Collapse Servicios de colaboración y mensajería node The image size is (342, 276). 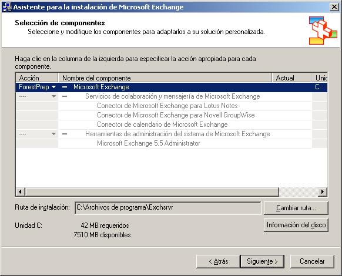click(65, 96)
